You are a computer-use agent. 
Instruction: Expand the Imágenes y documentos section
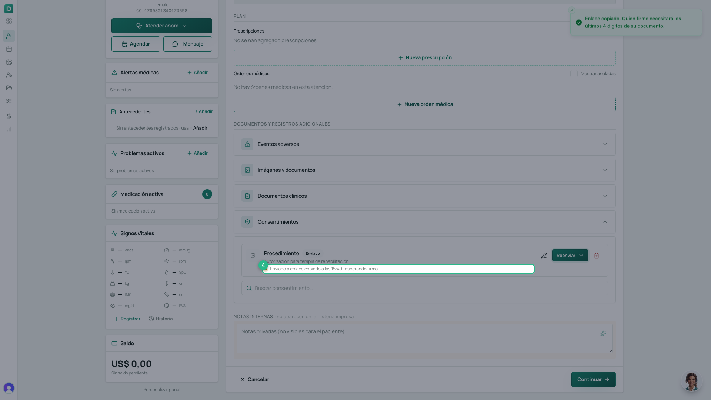pos(425,170)
